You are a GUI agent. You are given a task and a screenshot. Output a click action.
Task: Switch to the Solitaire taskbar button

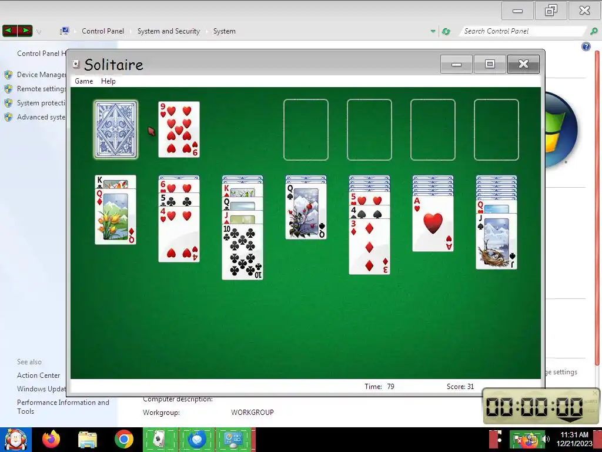click(x=160, y=440)
